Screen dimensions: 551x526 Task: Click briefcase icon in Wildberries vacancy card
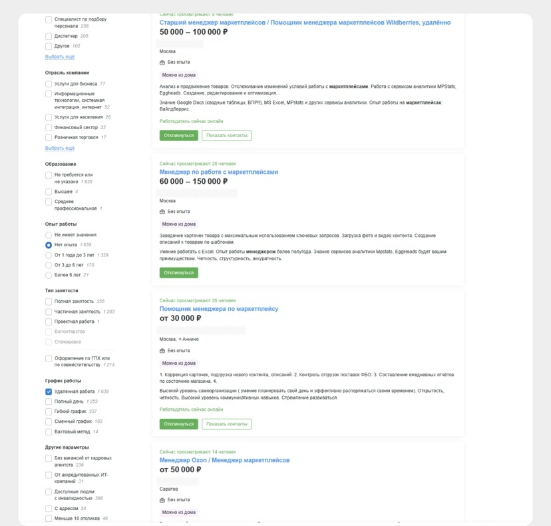click(162, 62)
